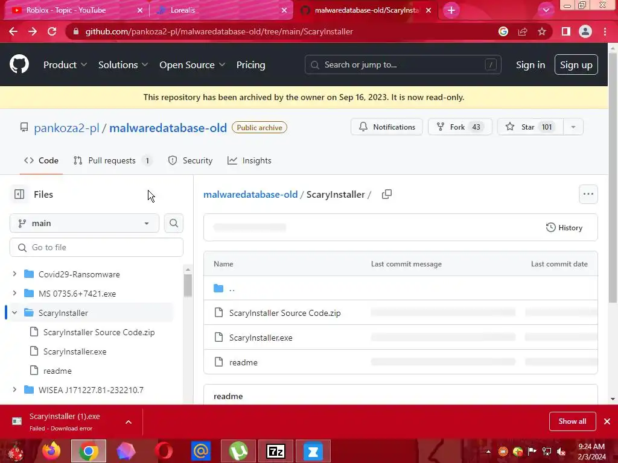The image size is (618, 463).
Task: Reload the current page
Action: [52, 31]
